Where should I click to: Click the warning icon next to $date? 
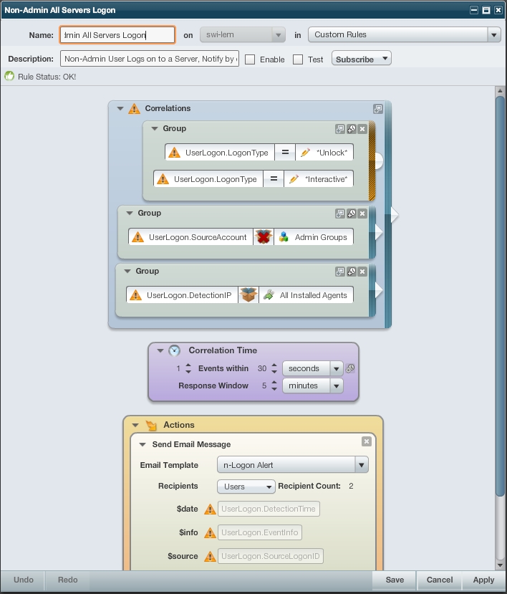coord(210,509)
